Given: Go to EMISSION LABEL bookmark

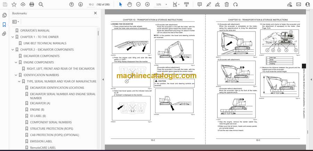Looking at the screenshot, I should (41, 141).
